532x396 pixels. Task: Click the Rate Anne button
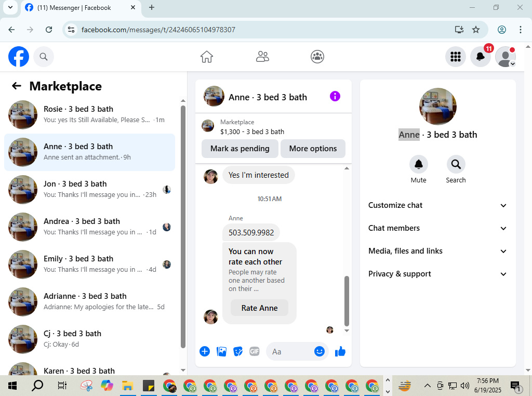tap(260, 308)
